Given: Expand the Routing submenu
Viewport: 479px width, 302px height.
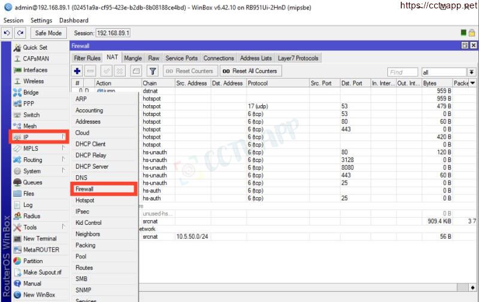Looking at the screenshot, I should click(x=32, y=160).
